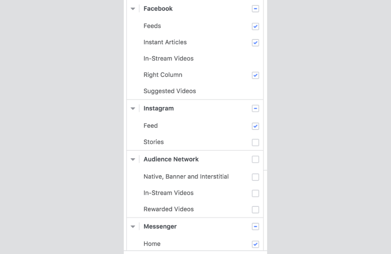Select the Facebook In-Stream Videos placement label
391x254 pixels.
click(x=169, y=59)
